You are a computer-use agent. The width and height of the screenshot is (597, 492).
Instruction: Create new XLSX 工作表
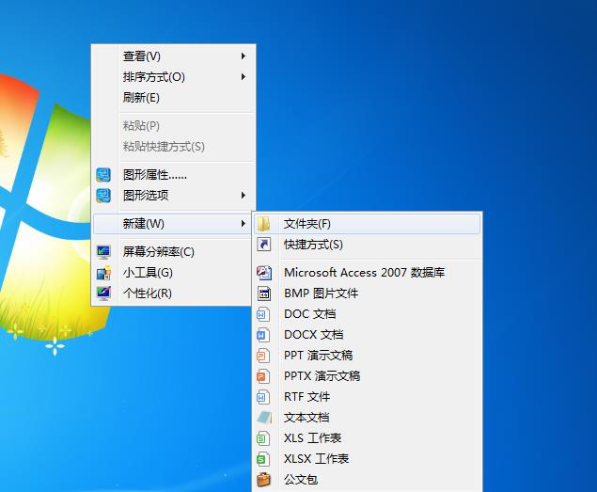click(x=368, y=459)
